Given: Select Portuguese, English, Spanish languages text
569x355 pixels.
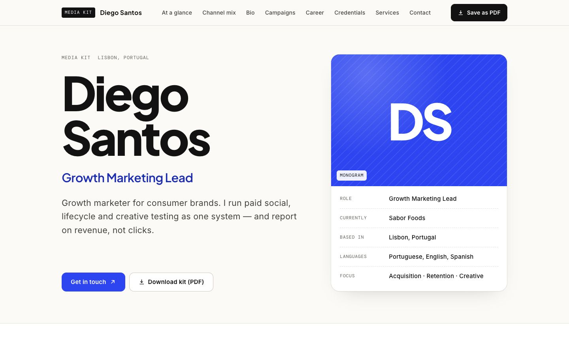Looking at the screenshot, I should click(x=431, y=257).
